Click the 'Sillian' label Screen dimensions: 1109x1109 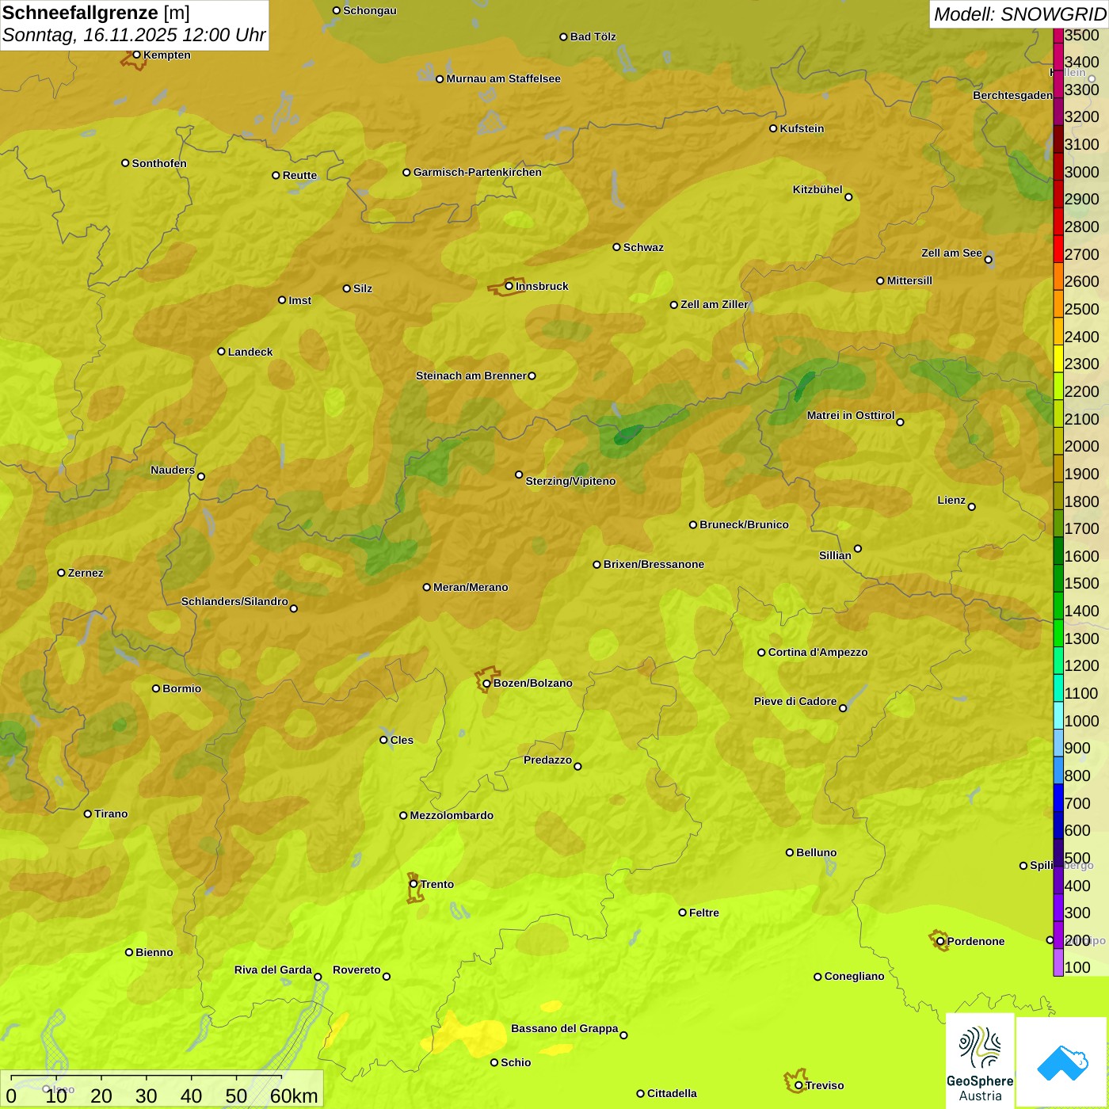(835, 555)
